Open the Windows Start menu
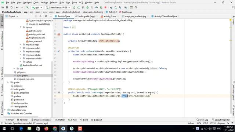 click(4, 129)
